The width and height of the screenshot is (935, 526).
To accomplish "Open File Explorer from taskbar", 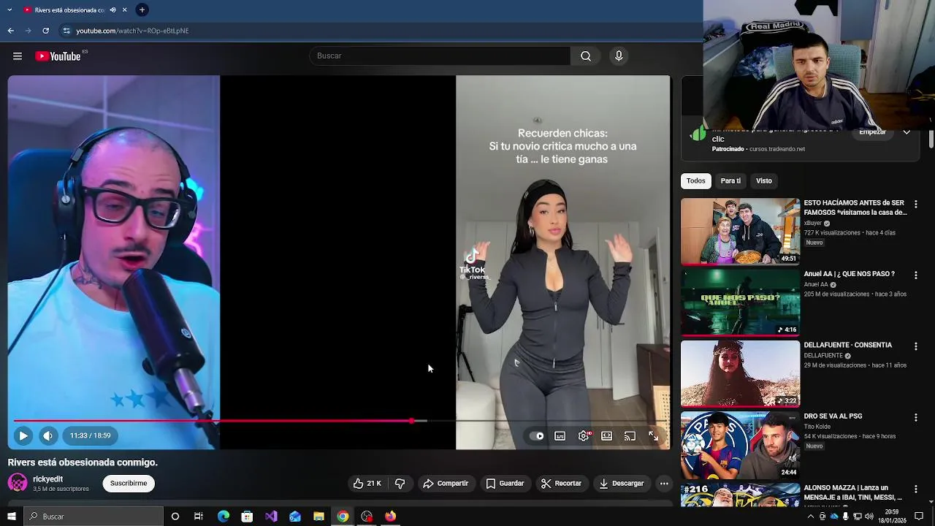I will (318, 517).
